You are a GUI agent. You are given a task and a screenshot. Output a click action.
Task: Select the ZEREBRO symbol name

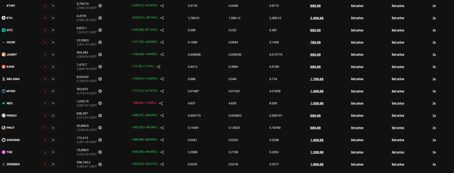point(14,164)
